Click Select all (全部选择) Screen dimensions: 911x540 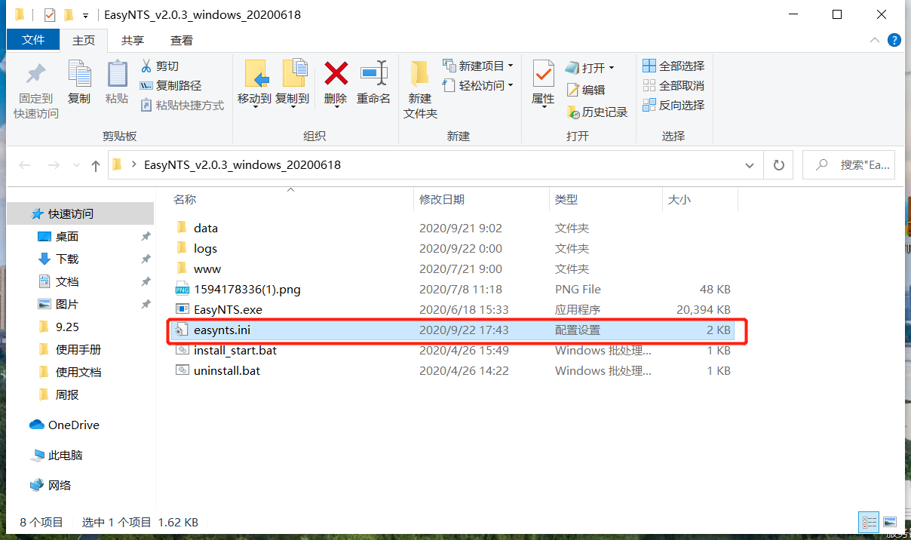[673, 66]
